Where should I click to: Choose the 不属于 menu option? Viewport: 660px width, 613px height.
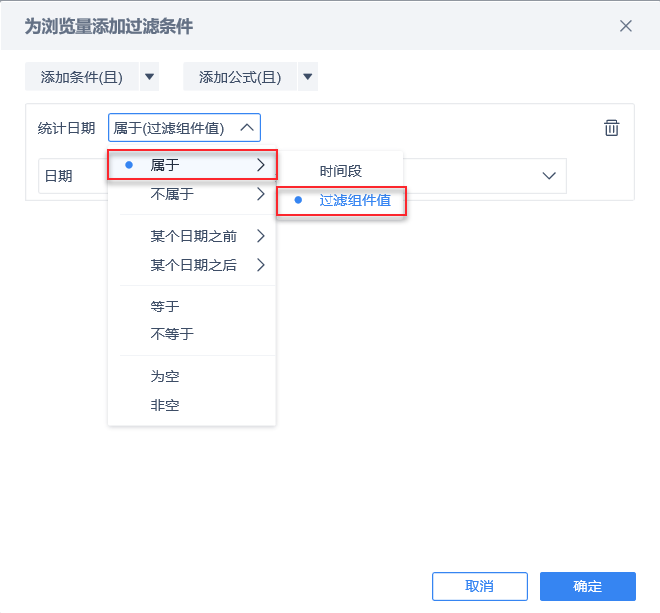pyautogui.click(x=192, y=194)
